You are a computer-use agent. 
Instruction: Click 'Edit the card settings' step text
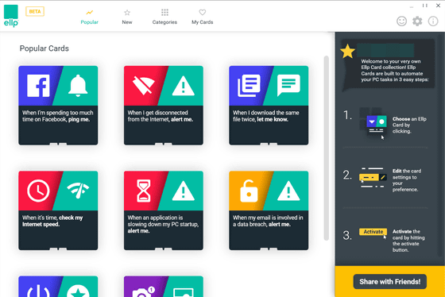[x=407, y=180]
